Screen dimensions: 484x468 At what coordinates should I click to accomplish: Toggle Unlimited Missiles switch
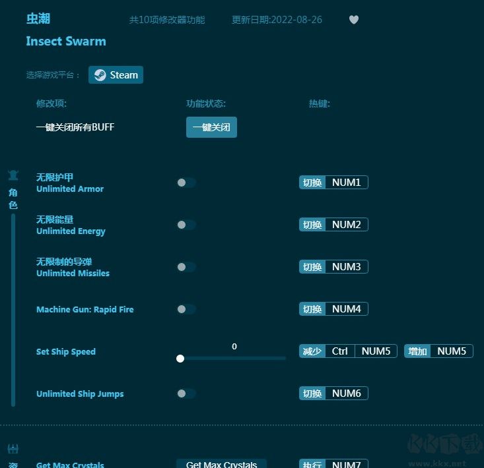point(186,267)
